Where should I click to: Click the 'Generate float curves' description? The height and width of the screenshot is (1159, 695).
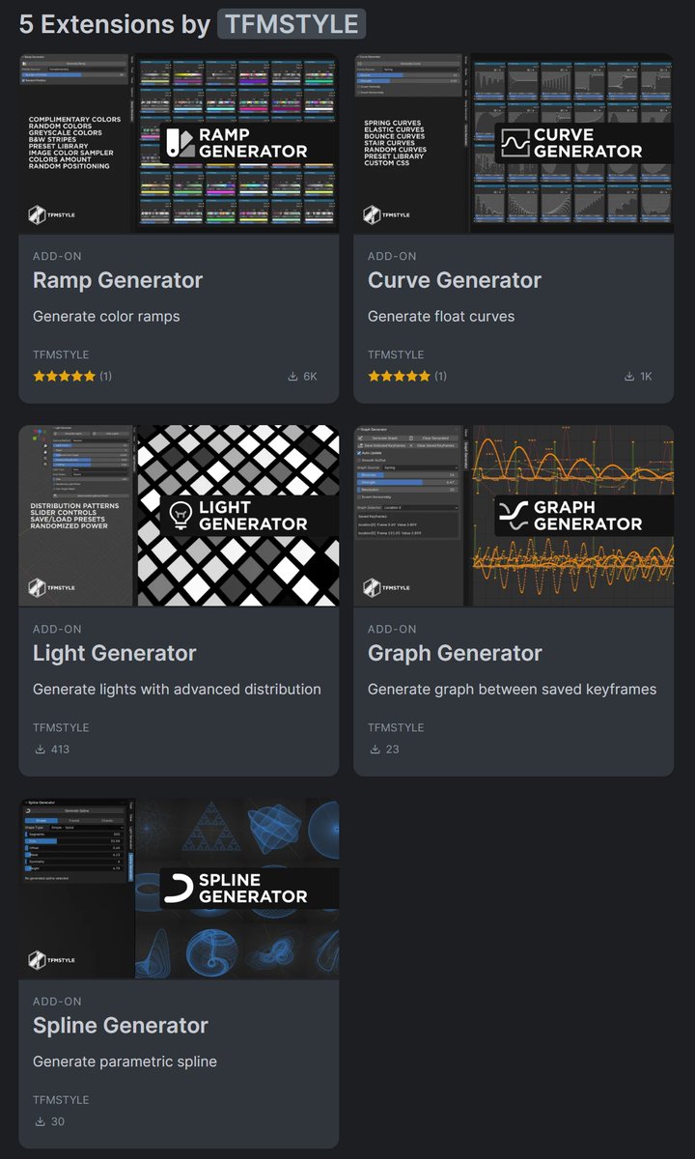441,317
